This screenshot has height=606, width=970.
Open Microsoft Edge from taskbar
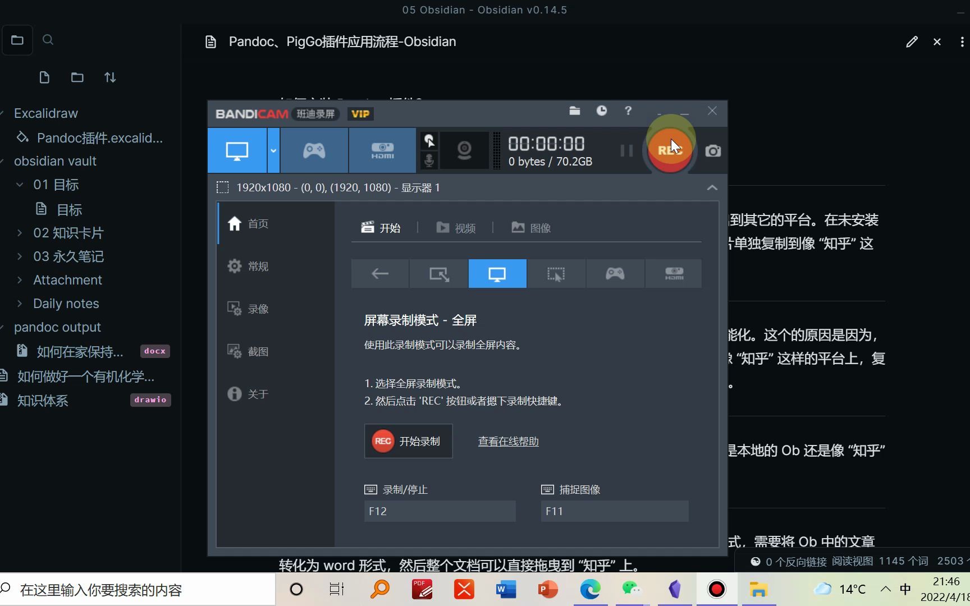pos(590,589)
